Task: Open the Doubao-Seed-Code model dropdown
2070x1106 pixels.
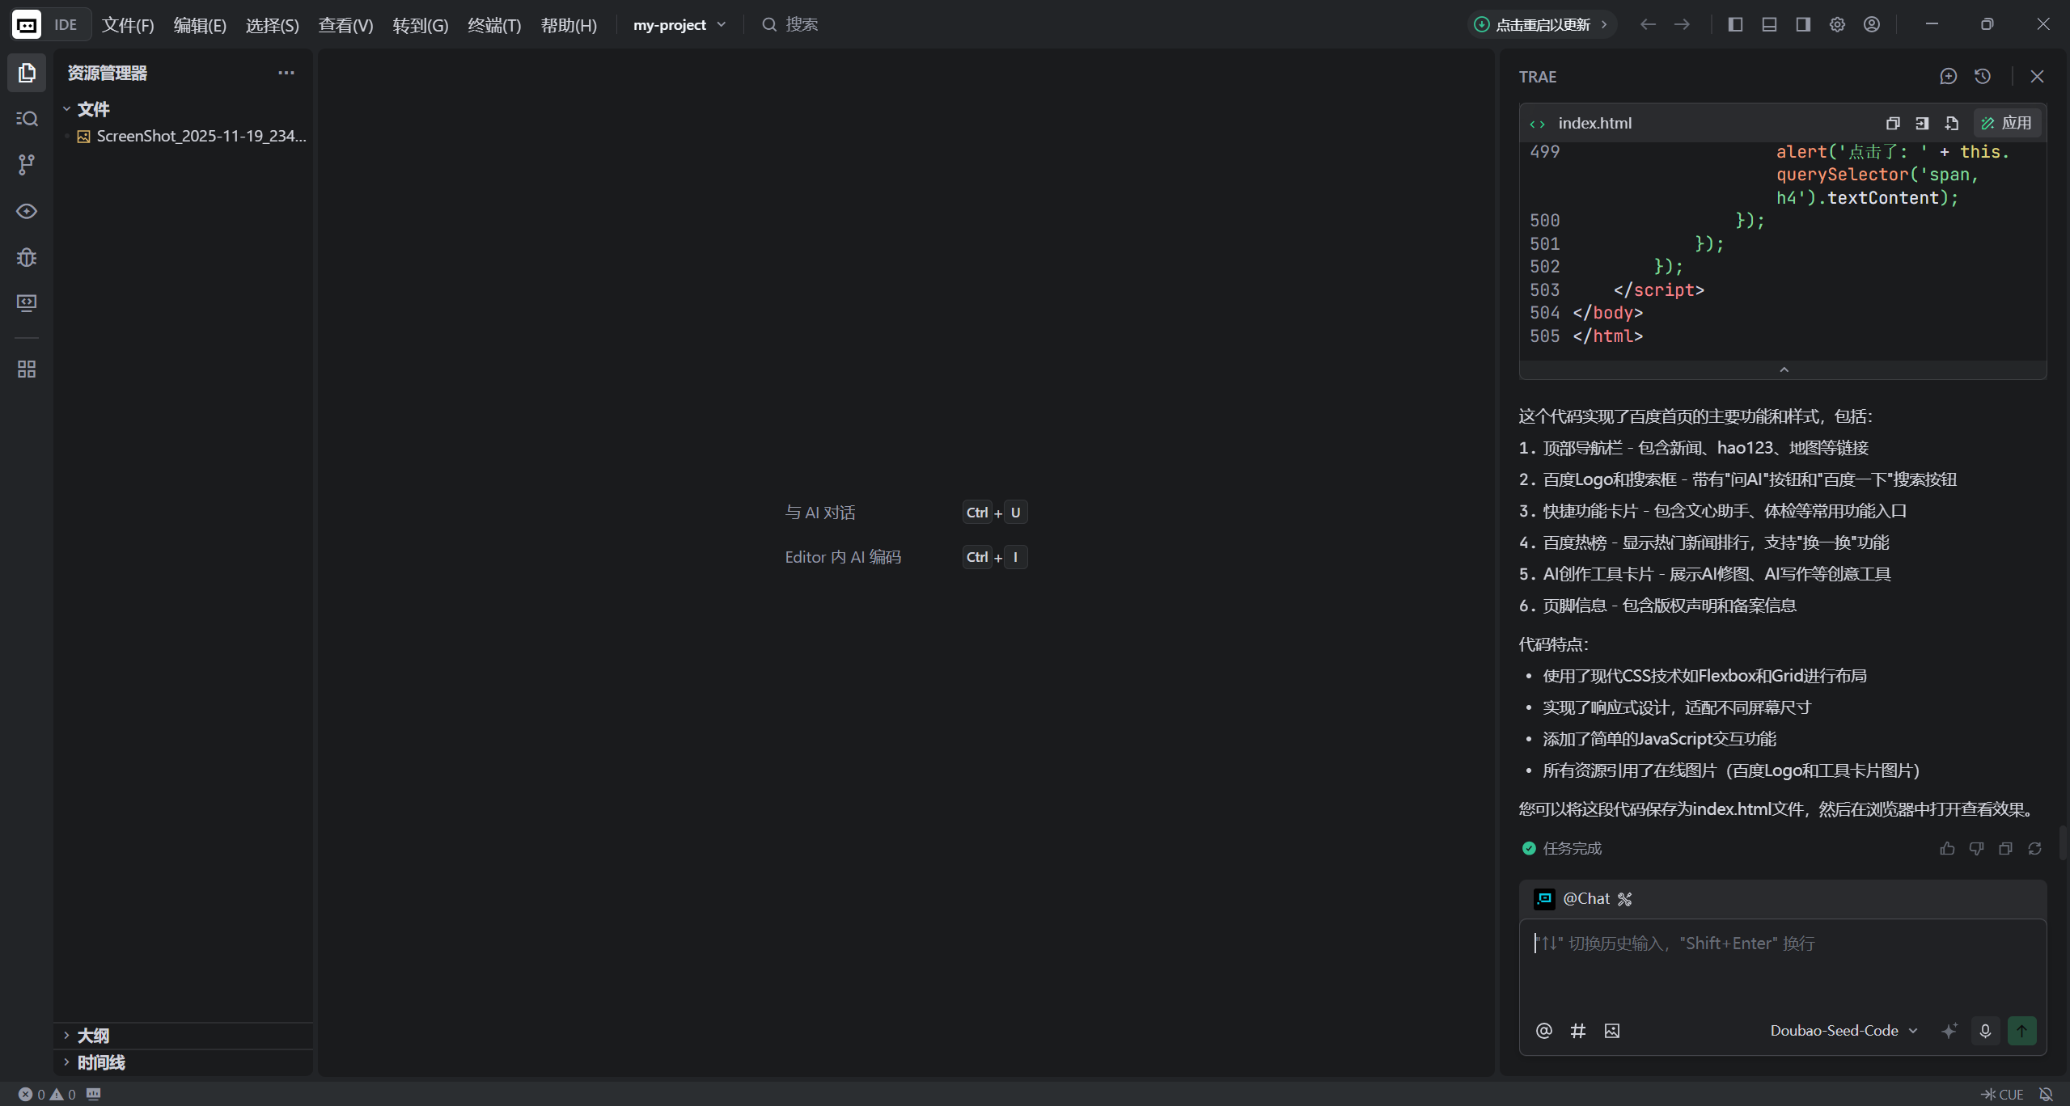Action: click(x=1843, y=1031)
